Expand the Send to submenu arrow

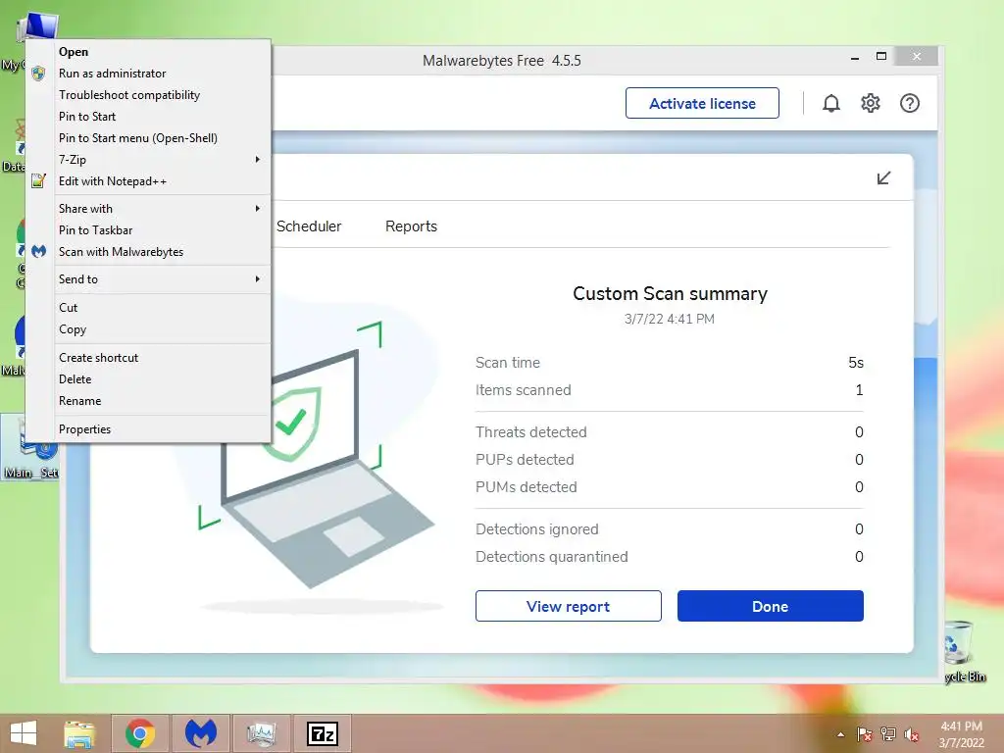click(258, 279)
